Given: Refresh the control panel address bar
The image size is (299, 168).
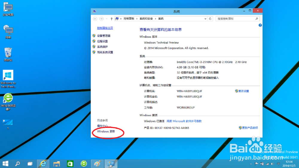Looking at the screenshot, I should tap(210, 19).
